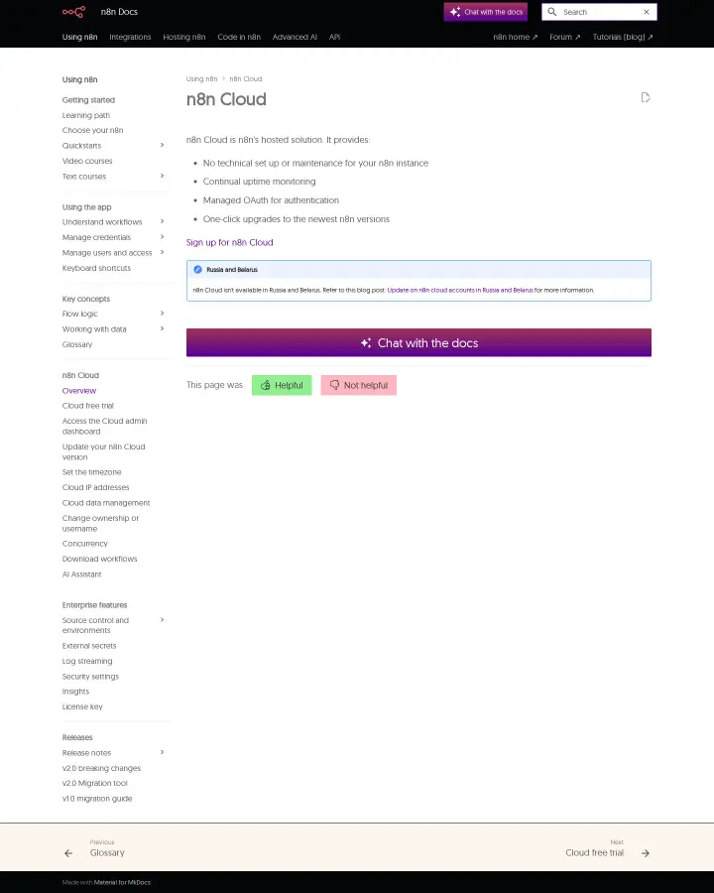Viewport: 714px width, 893px height.
Task: Open External secrets page
Action: [89, 646]
